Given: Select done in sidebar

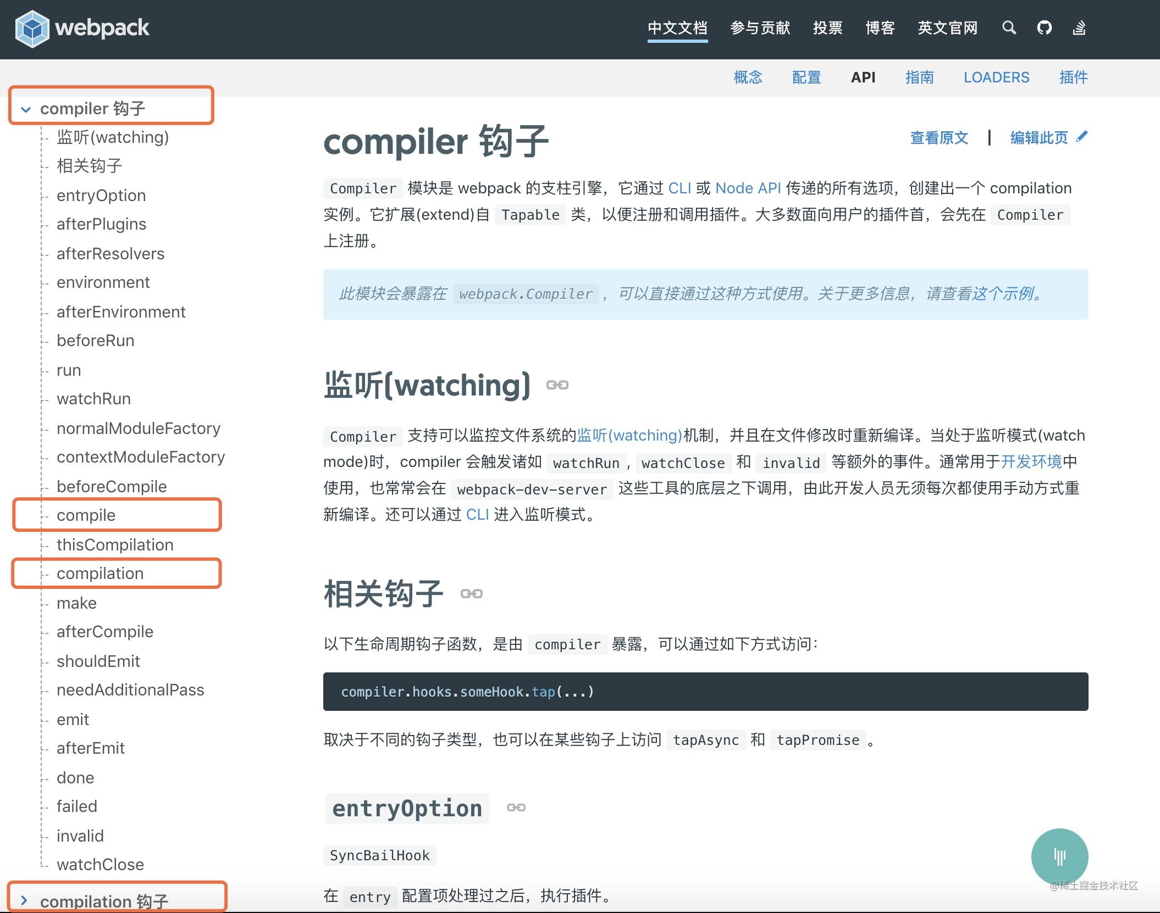Looking at the screenshot, I should pyautogui.click(x=75, y=778).
